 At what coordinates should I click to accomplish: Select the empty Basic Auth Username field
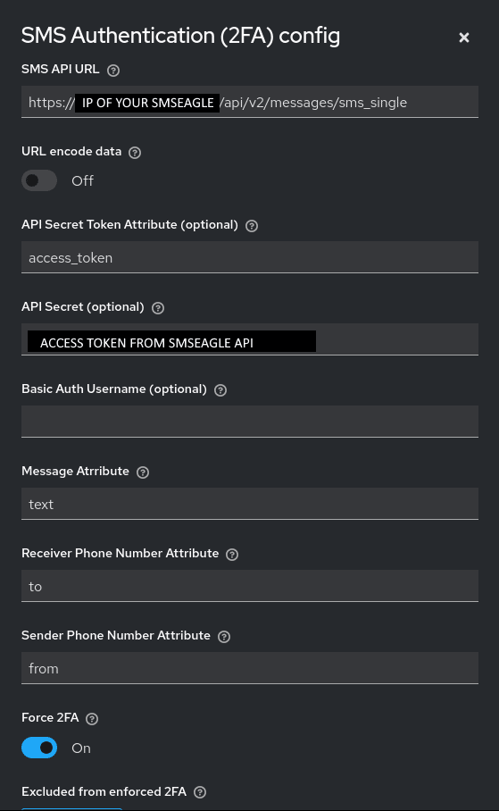pos(250,422)
